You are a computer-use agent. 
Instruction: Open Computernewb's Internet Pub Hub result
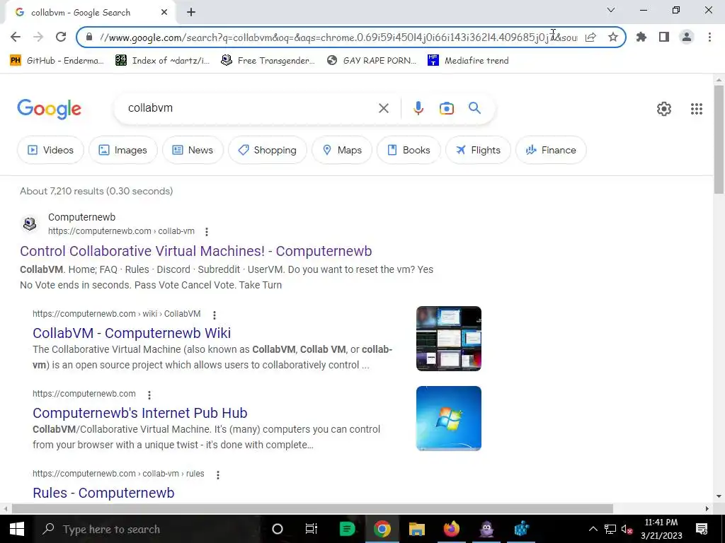tap(139, 413)
